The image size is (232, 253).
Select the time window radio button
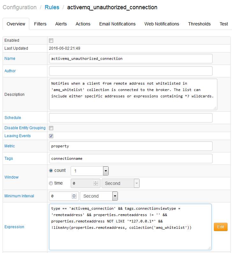click(x=51, y=183)
